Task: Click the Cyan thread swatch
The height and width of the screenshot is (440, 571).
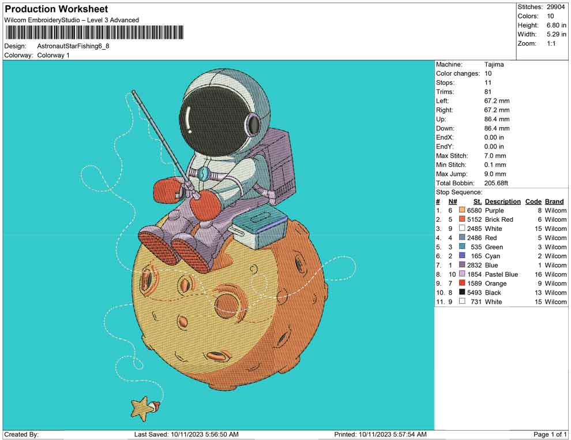Action: click(462, 256)
